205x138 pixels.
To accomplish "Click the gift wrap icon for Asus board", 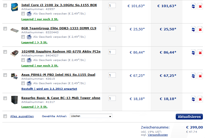I will click(x=29, y=83).
